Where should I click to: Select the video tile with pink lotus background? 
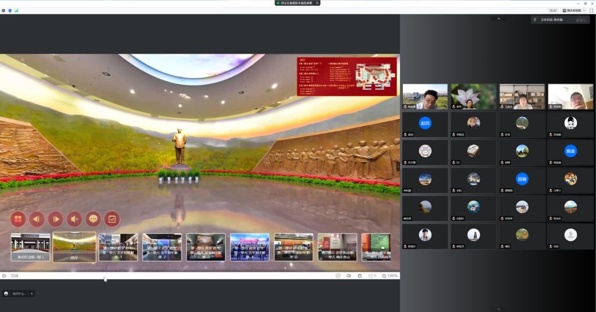pos(473,97)
